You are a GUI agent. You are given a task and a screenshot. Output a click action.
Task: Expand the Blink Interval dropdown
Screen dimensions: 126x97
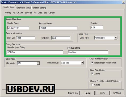(x=82, y=63)
